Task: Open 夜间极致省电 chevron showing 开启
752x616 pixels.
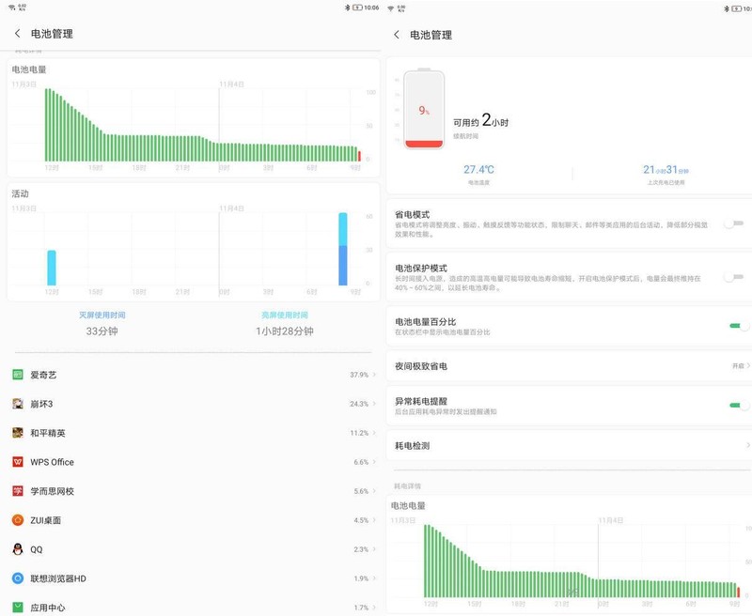Action: click(x=748, y=365)
